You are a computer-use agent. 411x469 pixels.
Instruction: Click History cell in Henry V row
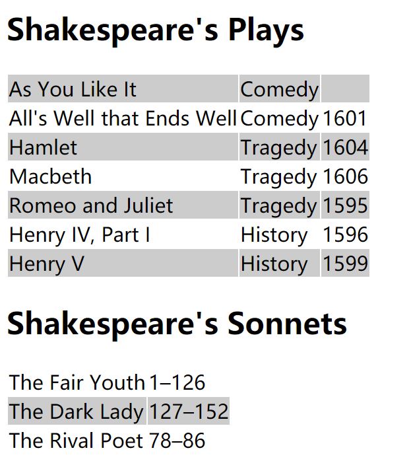(x=280, y=263)
